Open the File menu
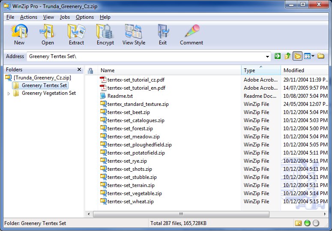 10,17
